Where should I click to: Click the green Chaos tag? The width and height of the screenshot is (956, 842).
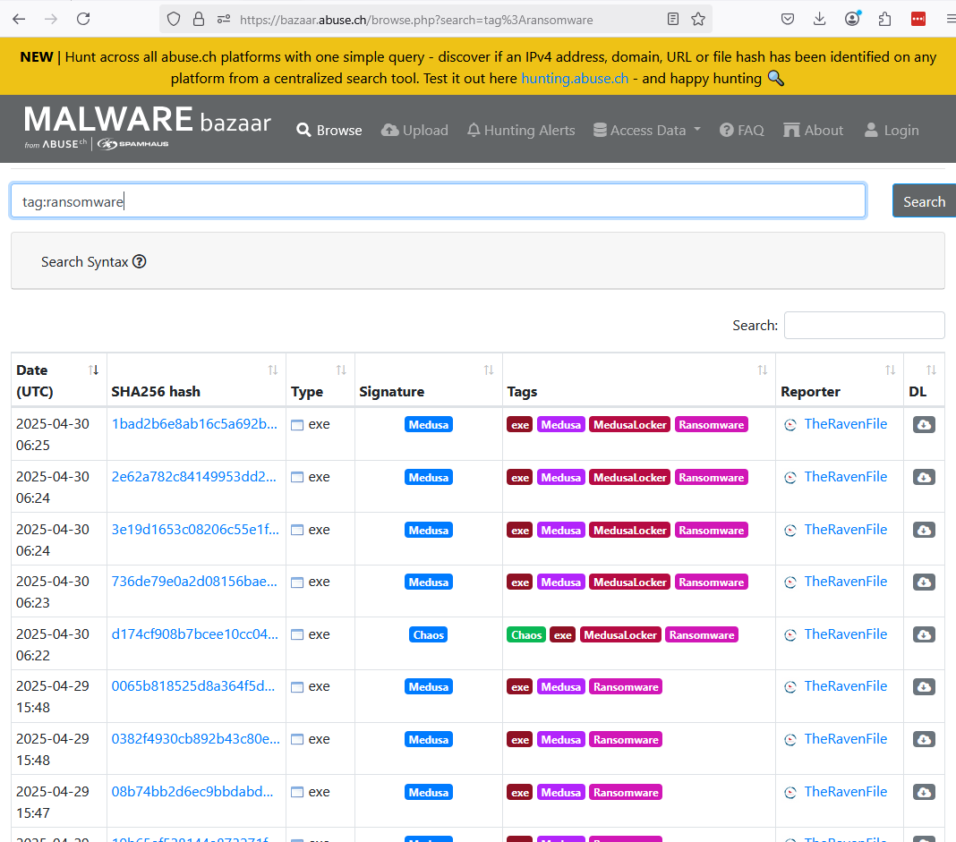pyautogui.click(x=526, y=634)
